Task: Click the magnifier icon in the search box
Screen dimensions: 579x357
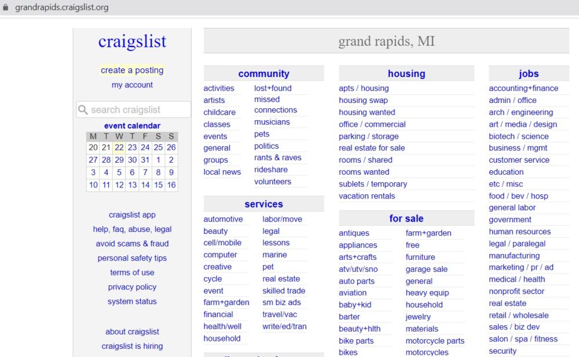Action: pos(83,110)
